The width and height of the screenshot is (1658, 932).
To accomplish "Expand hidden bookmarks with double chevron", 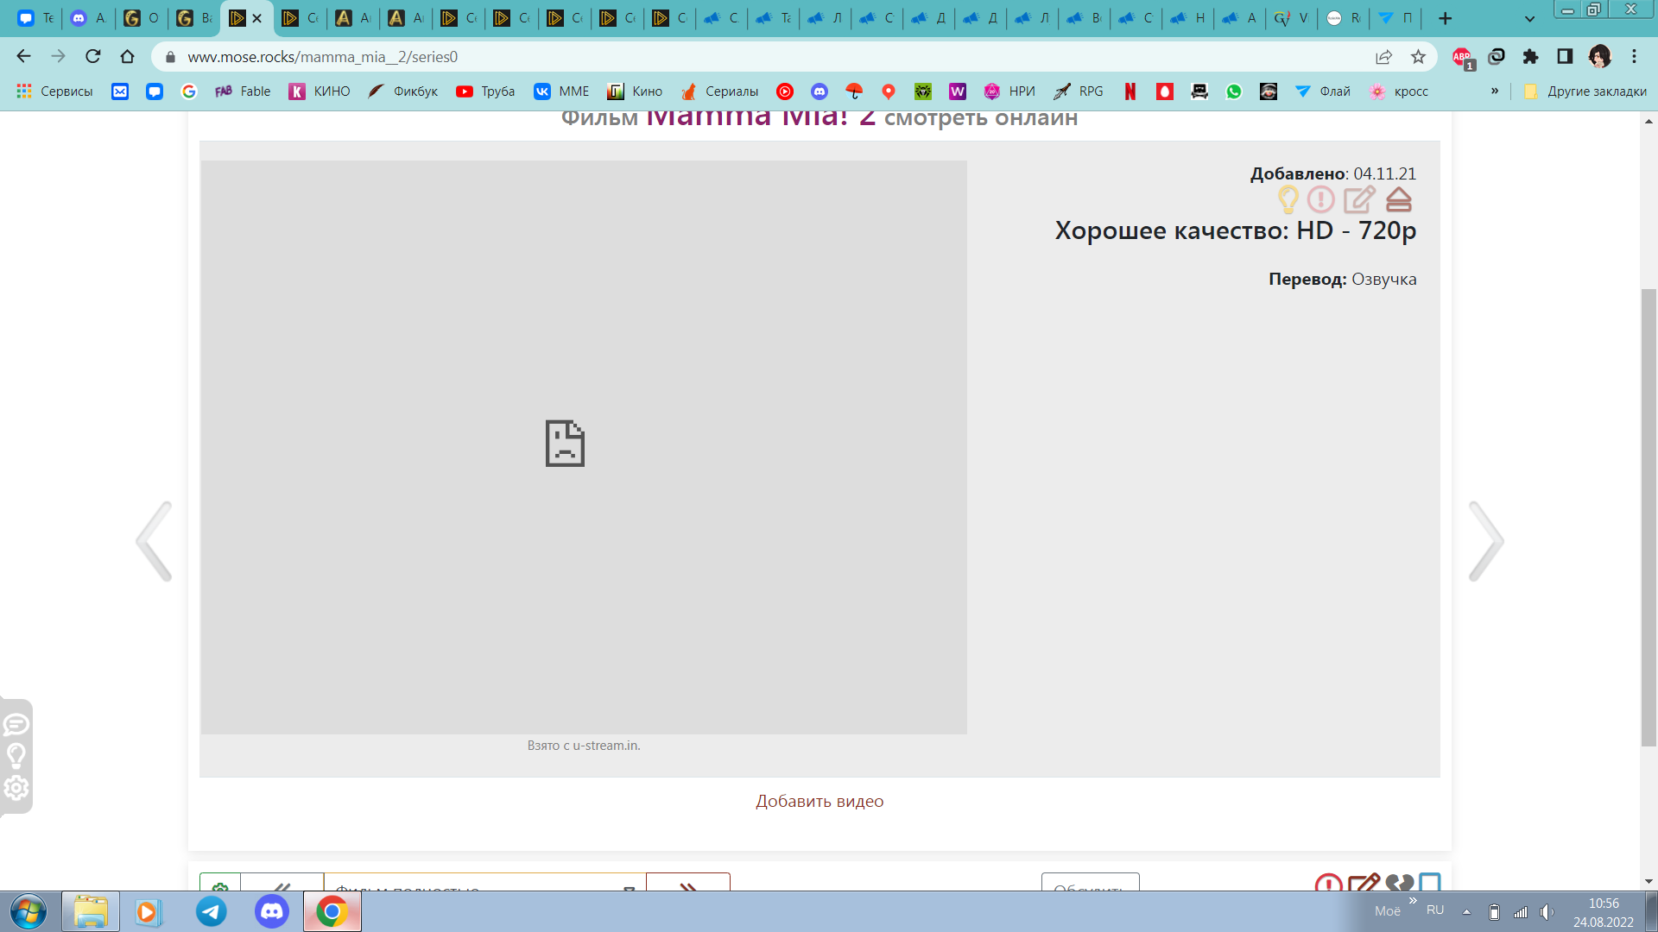I will pyautogui.click(x=1495, y=91).
